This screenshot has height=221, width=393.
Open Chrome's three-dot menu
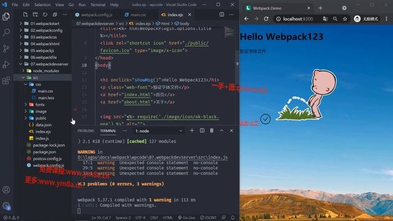point(386,19)
